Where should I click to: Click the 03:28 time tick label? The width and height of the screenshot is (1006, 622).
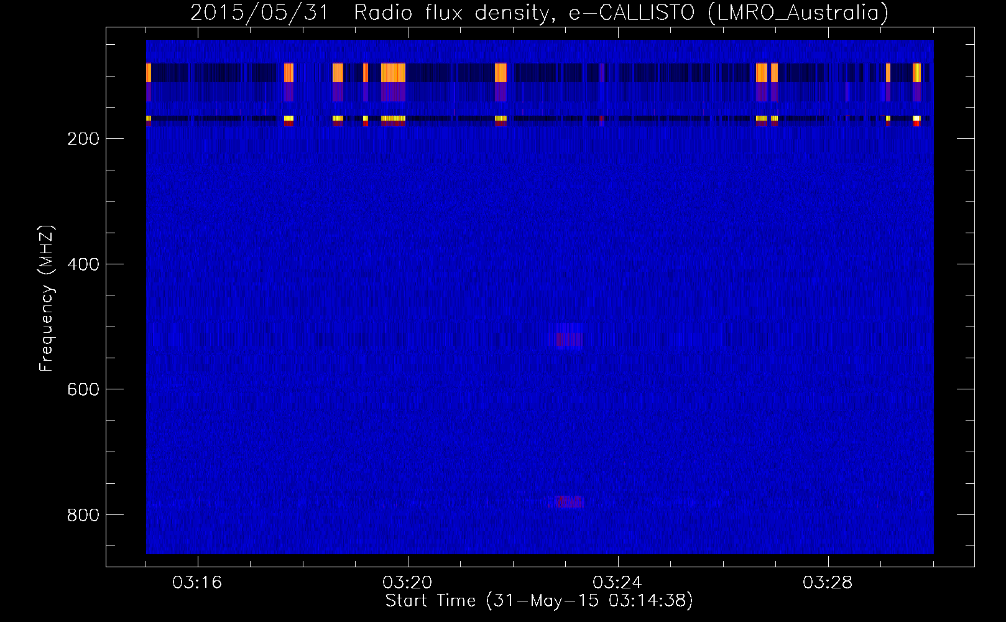tap(828, 583)
